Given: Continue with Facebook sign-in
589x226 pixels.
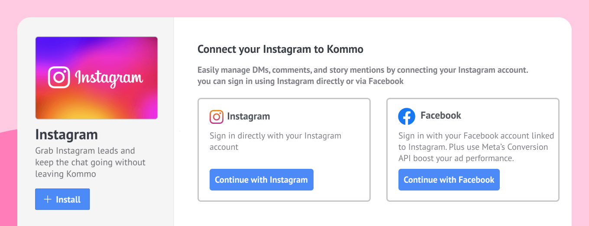Looking at the screenshot, I should (449, 180).
